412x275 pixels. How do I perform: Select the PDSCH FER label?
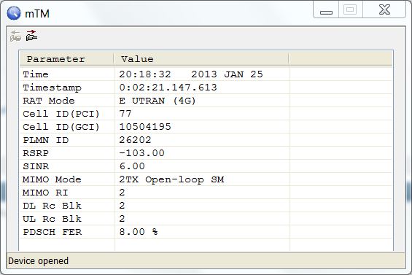pos(53,232)
